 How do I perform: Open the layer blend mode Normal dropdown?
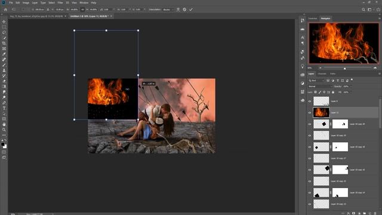pyautogui.click(x=320, y=86)
